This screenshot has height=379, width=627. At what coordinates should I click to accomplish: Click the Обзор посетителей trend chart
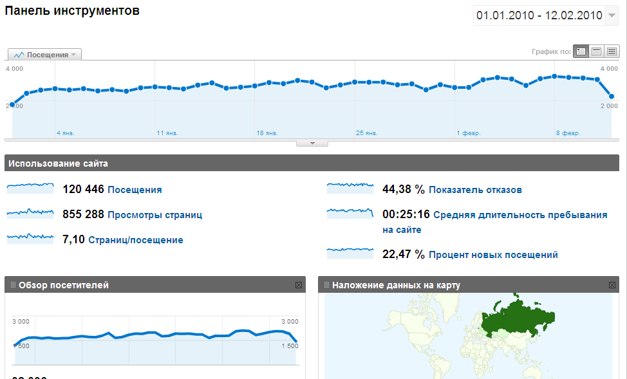(x=154, y=338)
